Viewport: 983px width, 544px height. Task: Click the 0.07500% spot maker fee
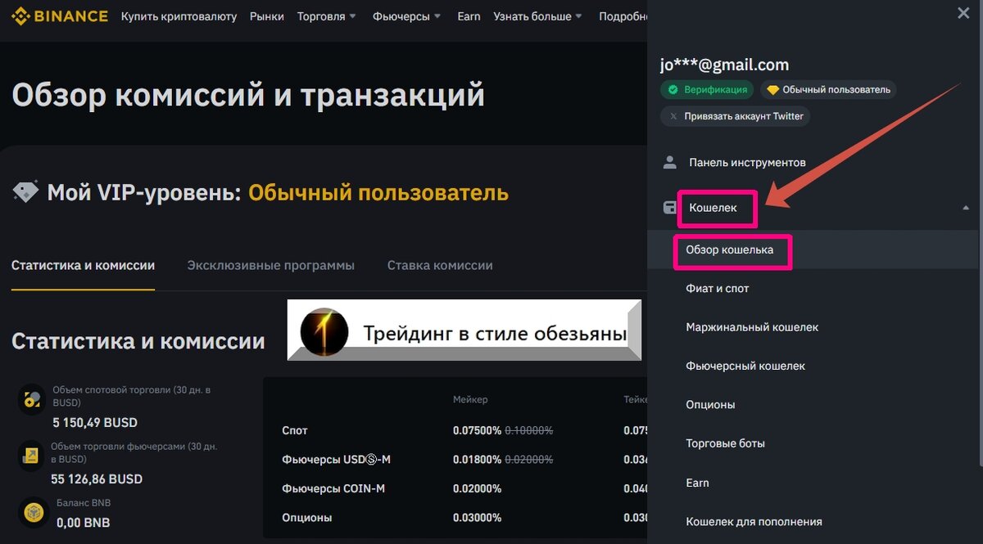[x=478, y=430]
